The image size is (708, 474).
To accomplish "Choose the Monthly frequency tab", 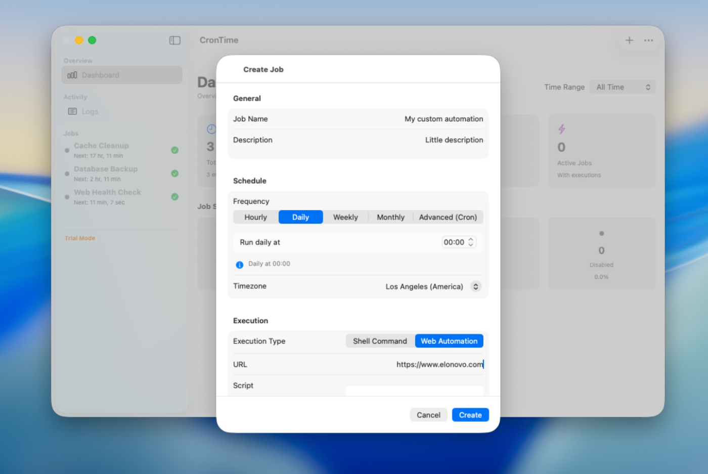I will point(390,218).
